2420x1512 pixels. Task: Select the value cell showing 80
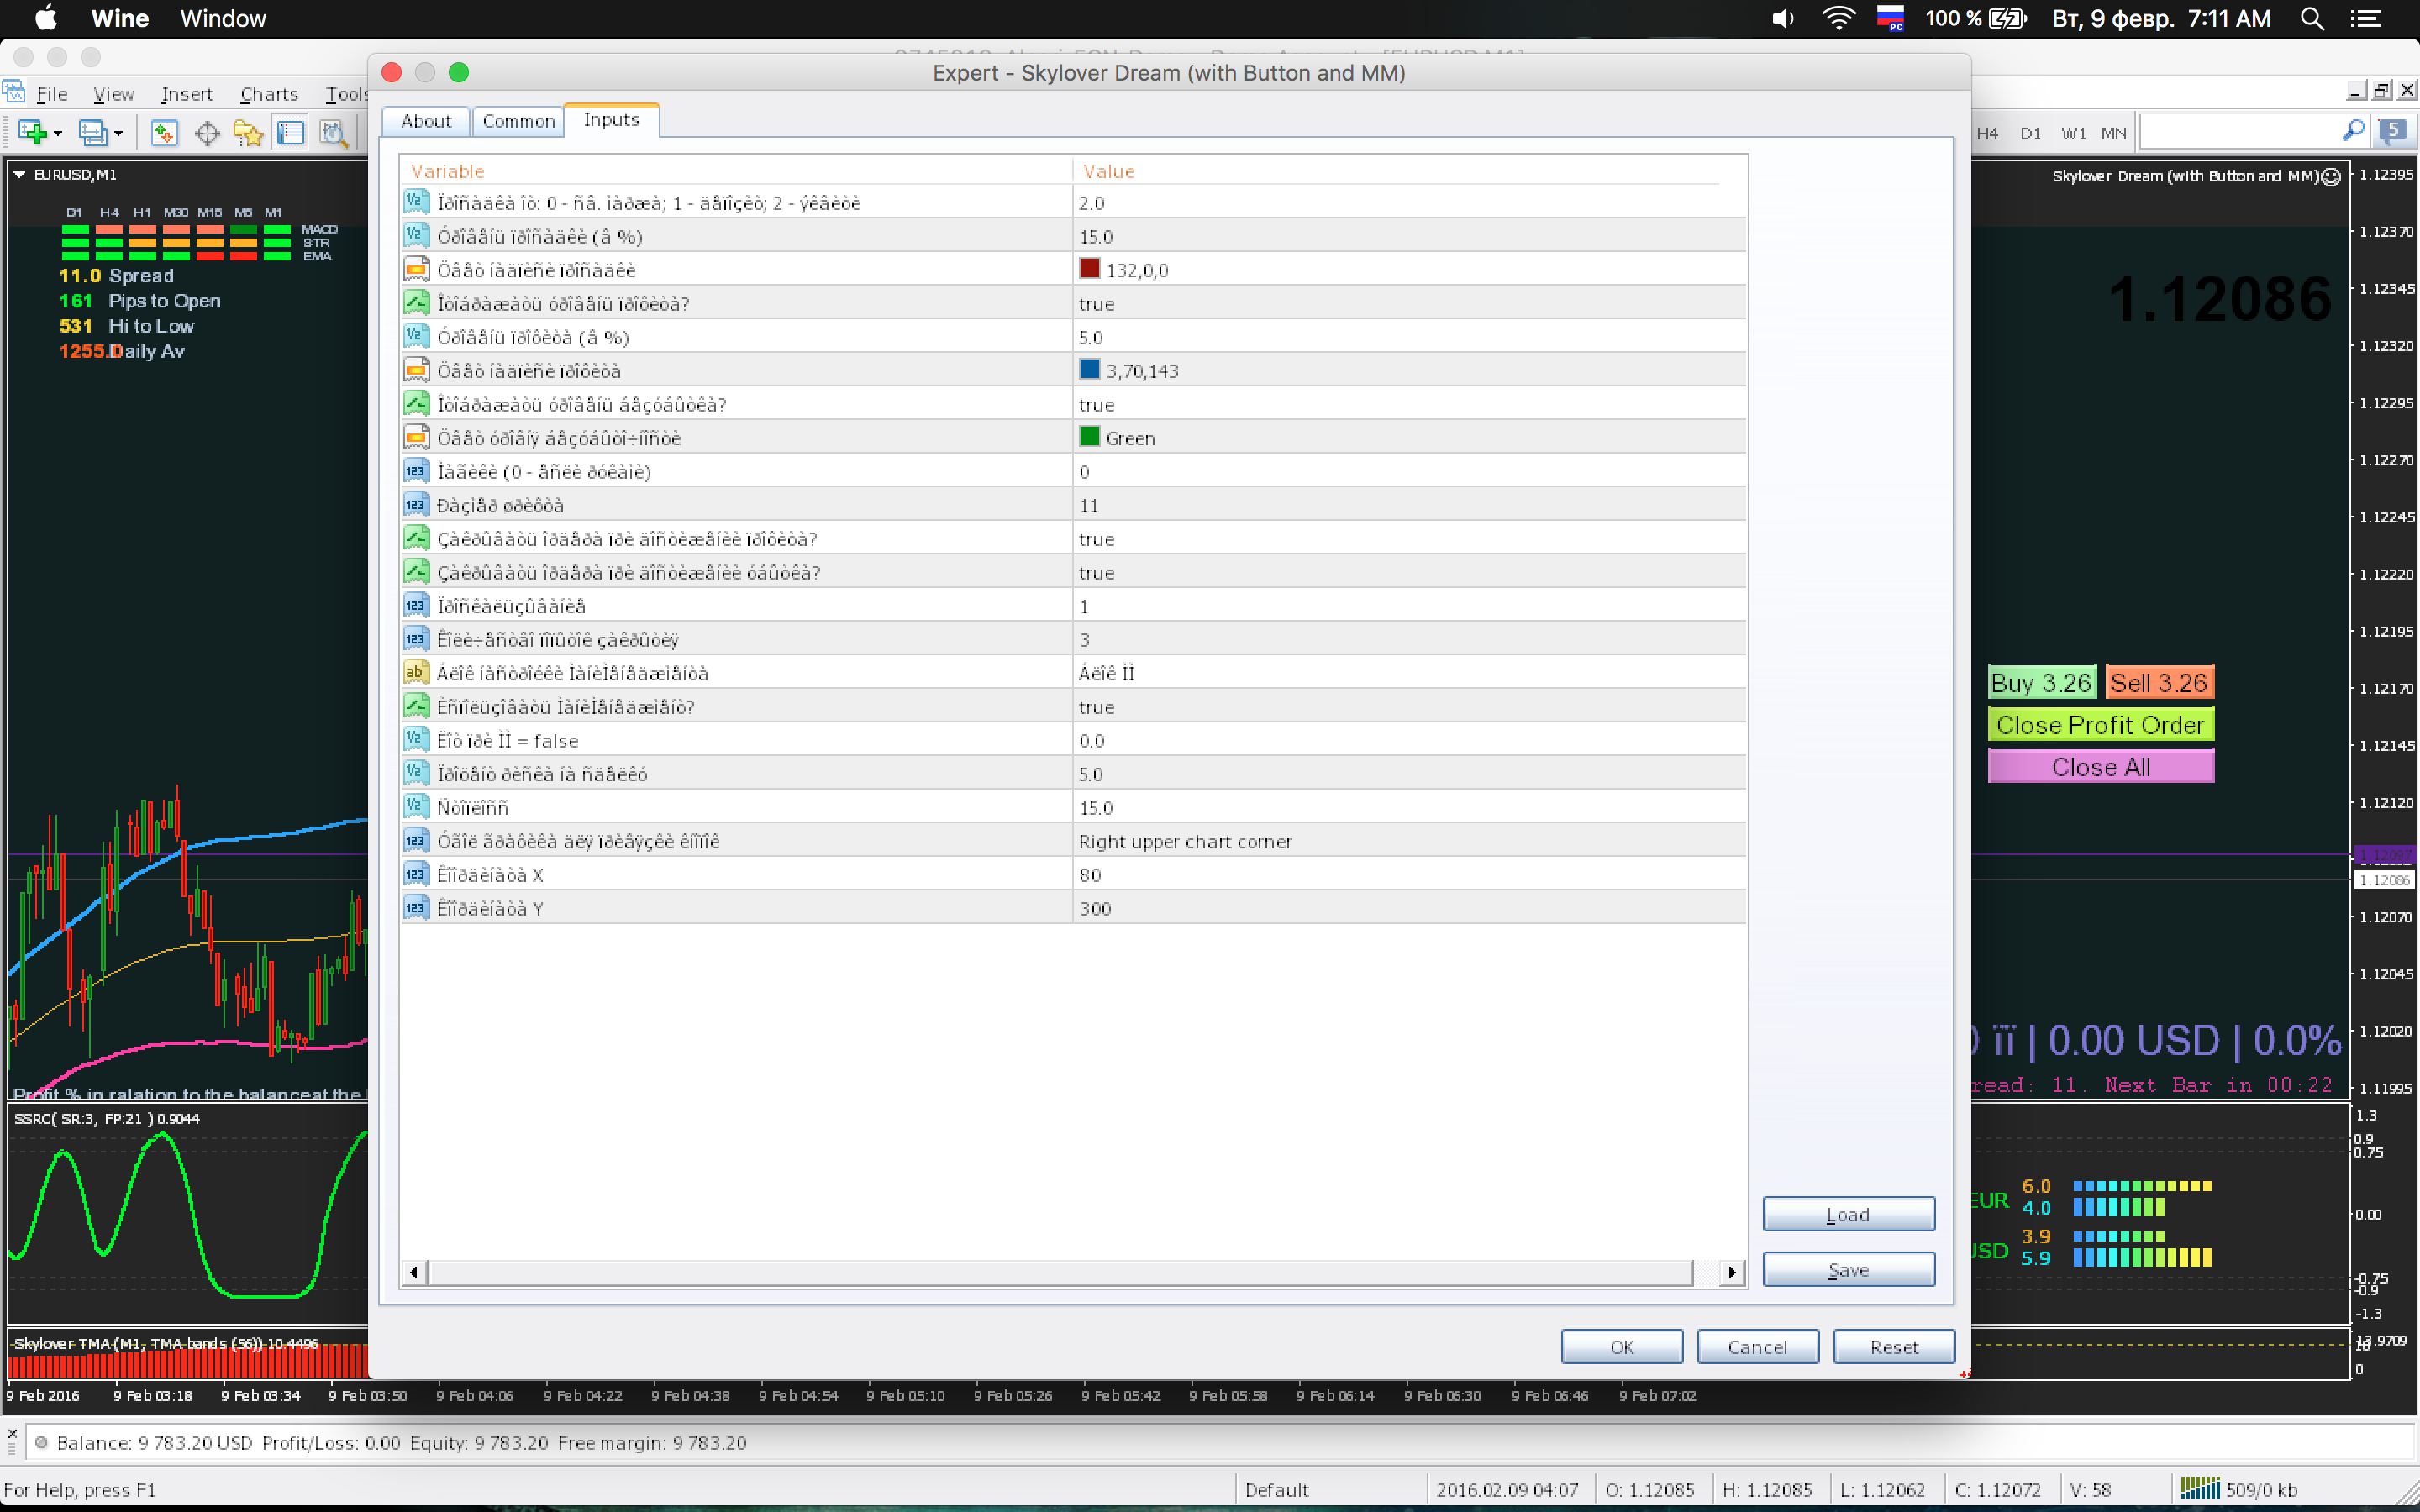(x=1410, y=875)
